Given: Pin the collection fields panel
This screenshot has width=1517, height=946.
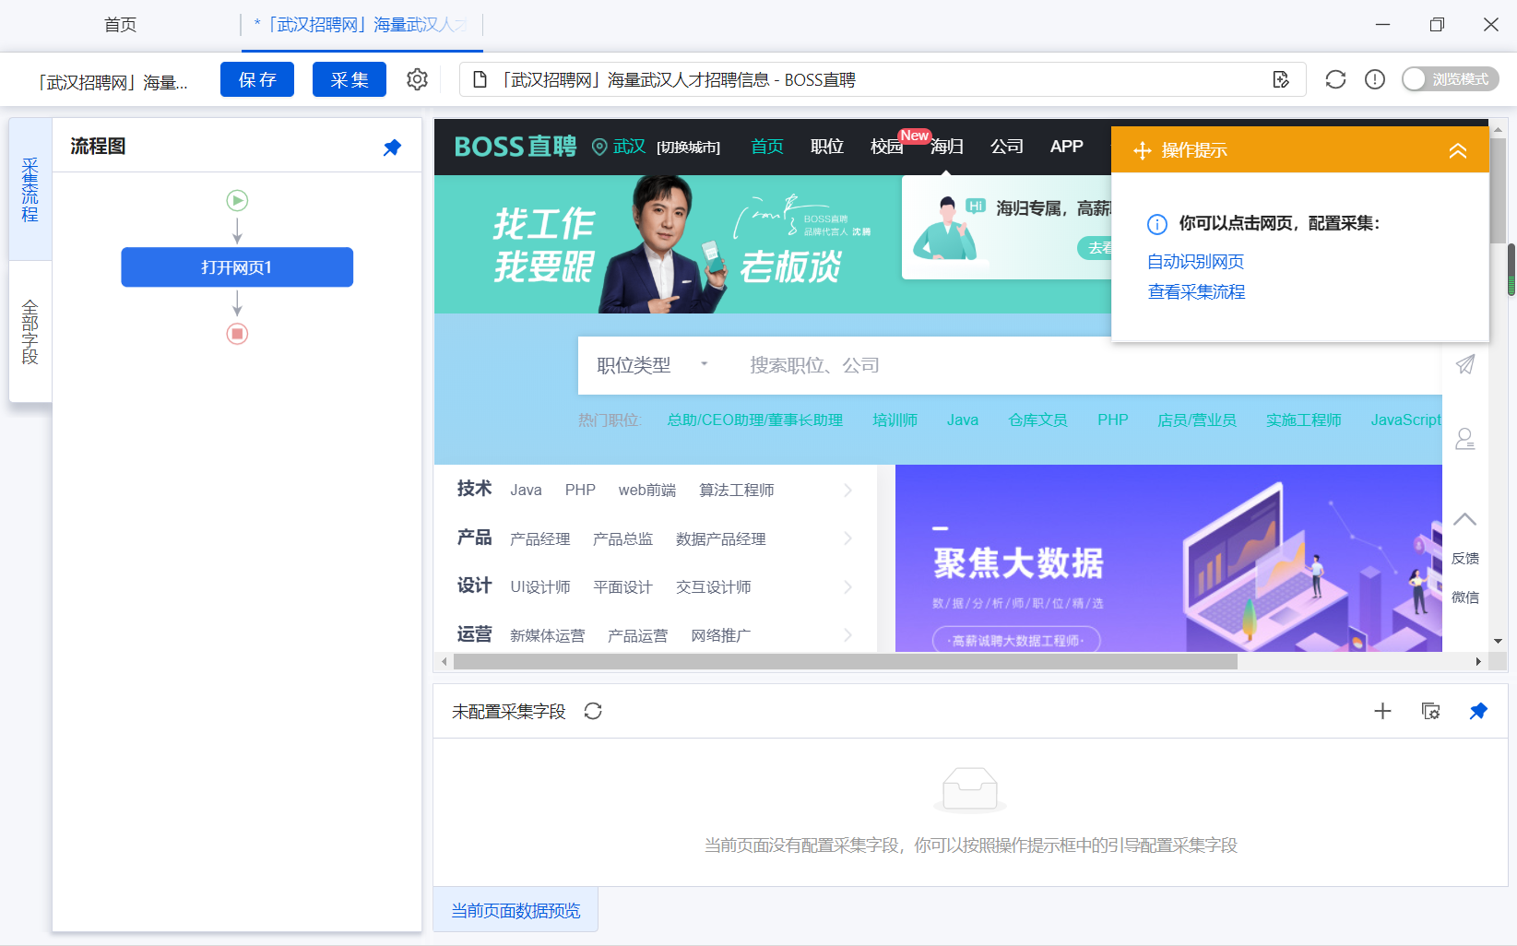Looking at the screenshot, I should click(1478, 711).
